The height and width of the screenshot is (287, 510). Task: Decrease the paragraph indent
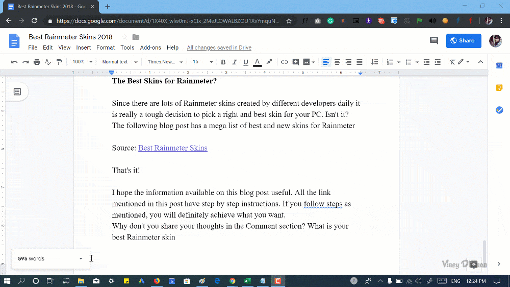pos(426,62)
